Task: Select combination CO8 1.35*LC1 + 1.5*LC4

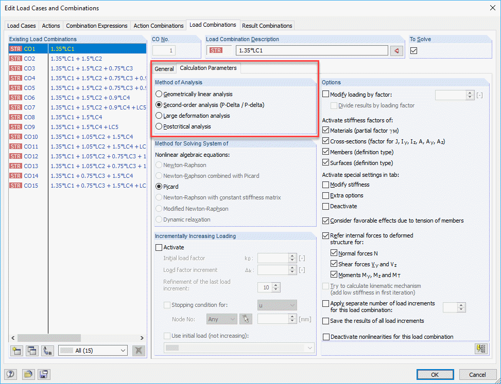Action: 77,117
